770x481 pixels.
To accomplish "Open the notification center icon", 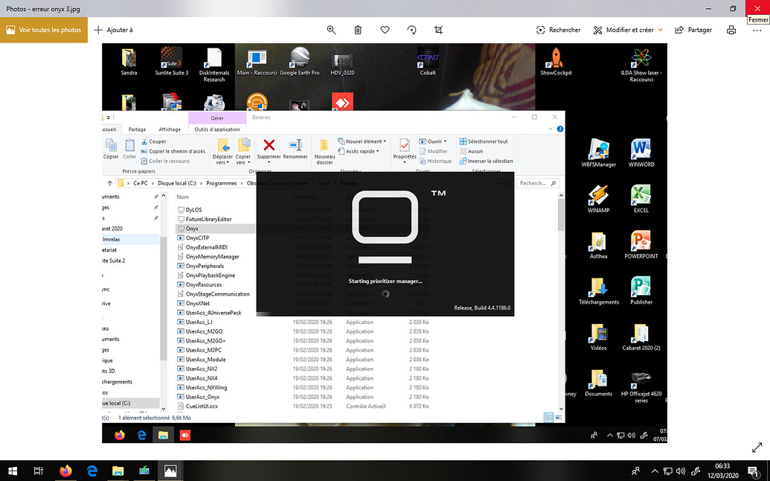I will coord(754,471).
